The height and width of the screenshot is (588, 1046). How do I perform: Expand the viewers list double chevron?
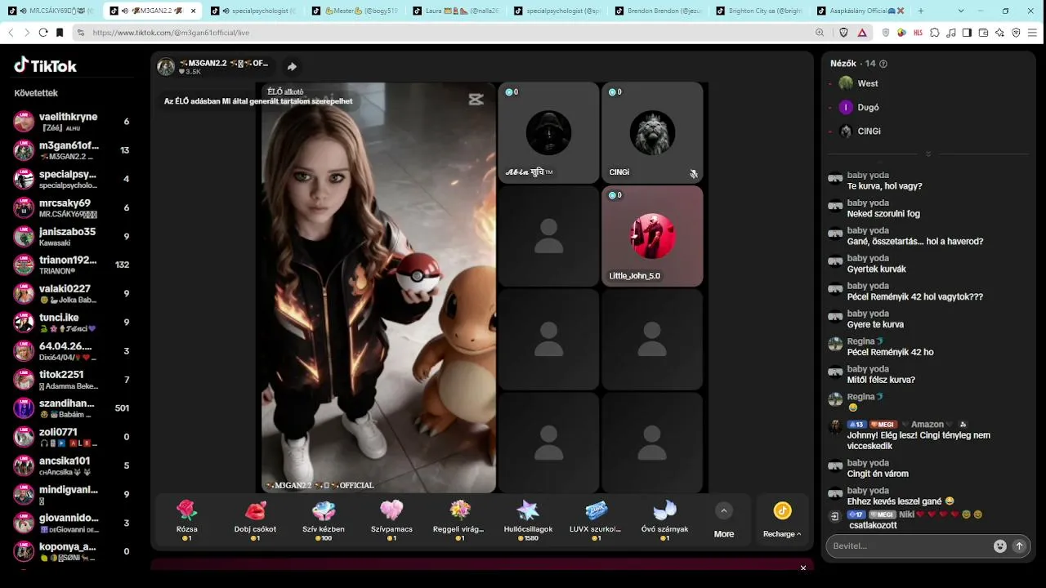pos(928,154)
